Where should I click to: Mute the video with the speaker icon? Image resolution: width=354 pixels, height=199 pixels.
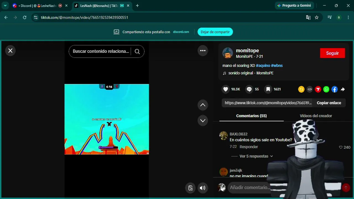(x=203, y=188)
